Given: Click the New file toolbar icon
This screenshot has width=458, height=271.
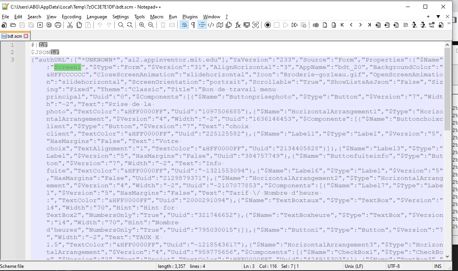Looking at the screenshot, I should 4,25.
